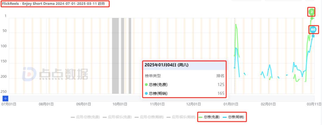Click the 09月01日 x-axis label

click(83, 104)
